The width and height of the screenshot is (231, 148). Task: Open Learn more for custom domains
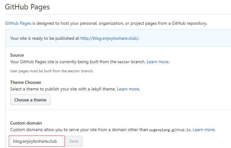203,130
